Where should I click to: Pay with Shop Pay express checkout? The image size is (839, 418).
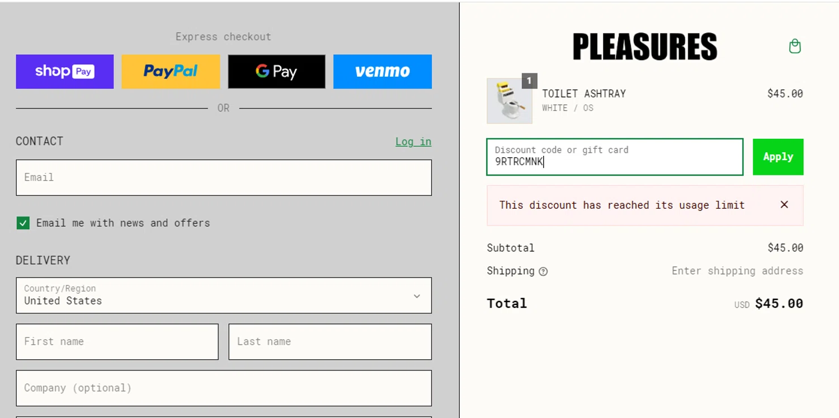pos(65,71)
